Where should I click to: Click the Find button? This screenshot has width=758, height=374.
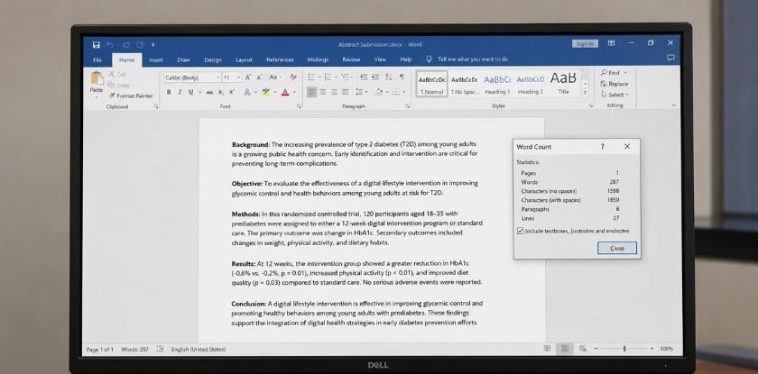tap(614, 72)
